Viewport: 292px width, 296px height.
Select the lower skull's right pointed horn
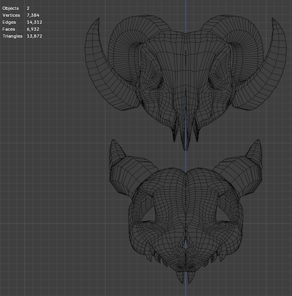[x=255, y=154]
